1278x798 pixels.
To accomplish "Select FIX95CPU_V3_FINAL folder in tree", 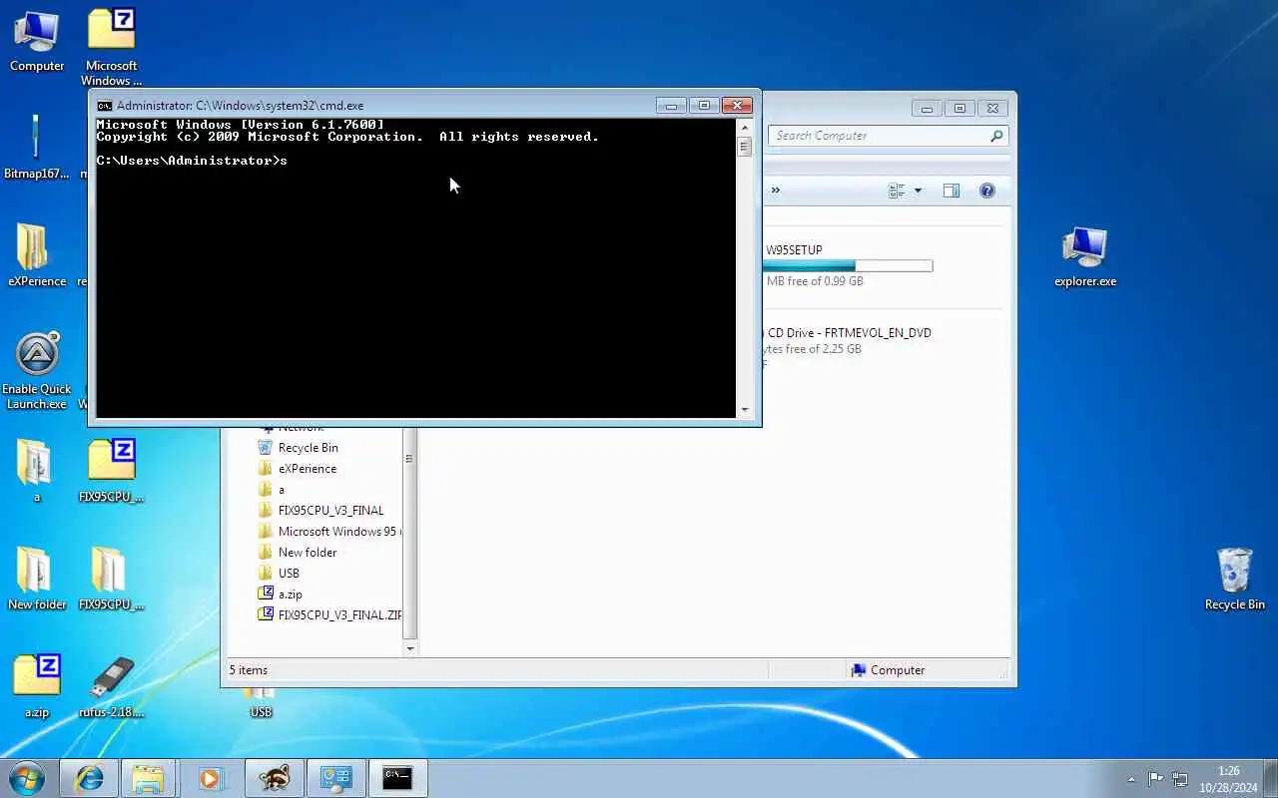I will (x=330, y=511).
